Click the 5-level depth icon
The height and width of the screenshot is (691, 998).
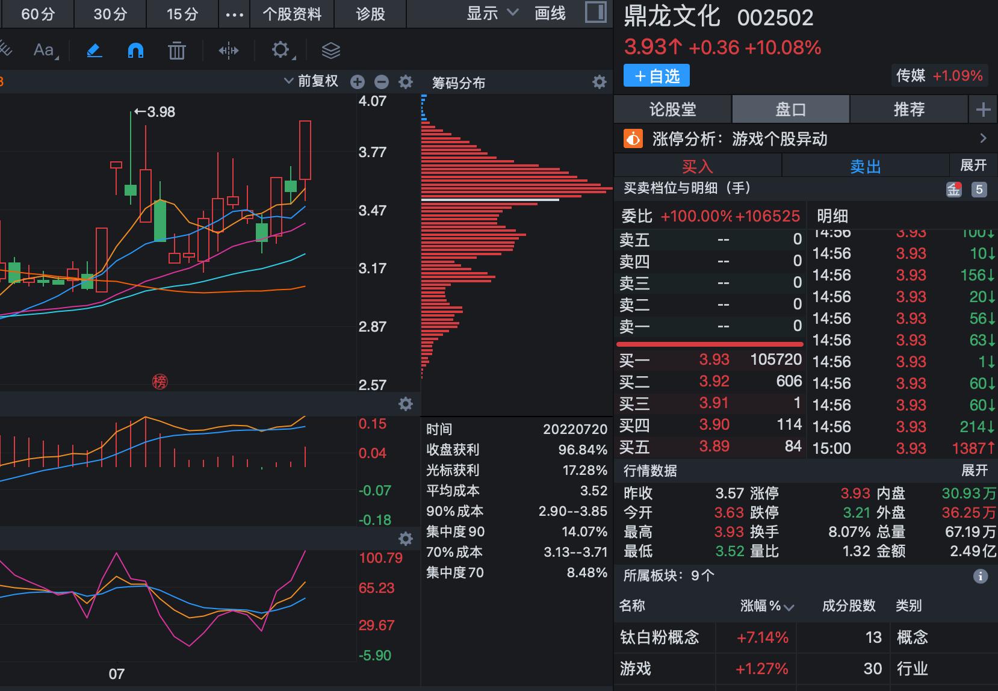(x=979, y=190)
